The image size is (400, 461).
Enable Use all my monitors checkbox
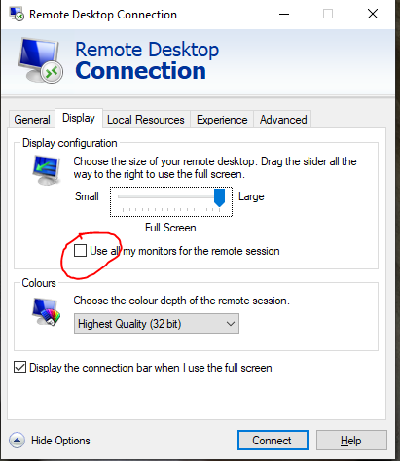click(x=80, y=251)
